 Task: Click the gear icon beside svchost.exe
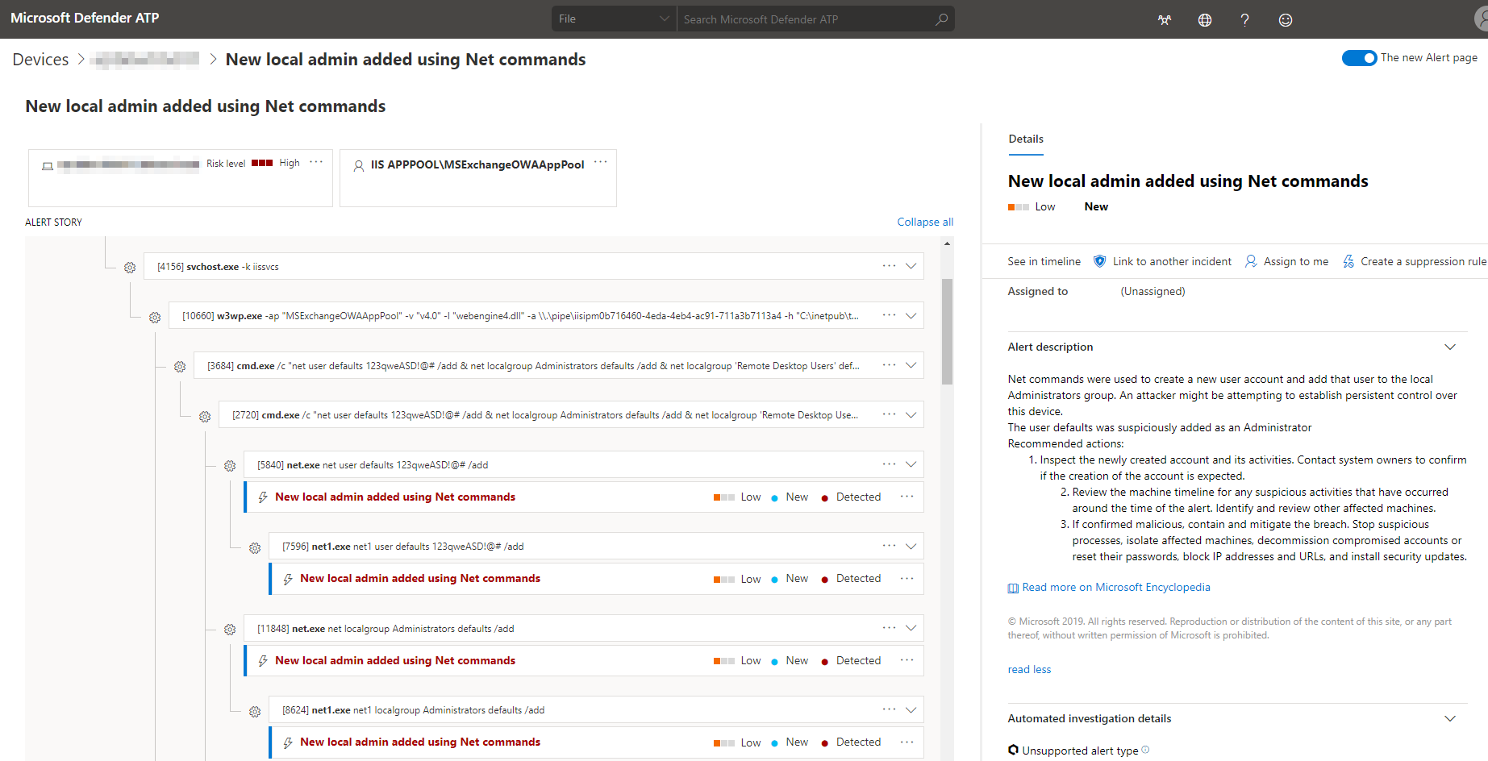tap(130, 267)
